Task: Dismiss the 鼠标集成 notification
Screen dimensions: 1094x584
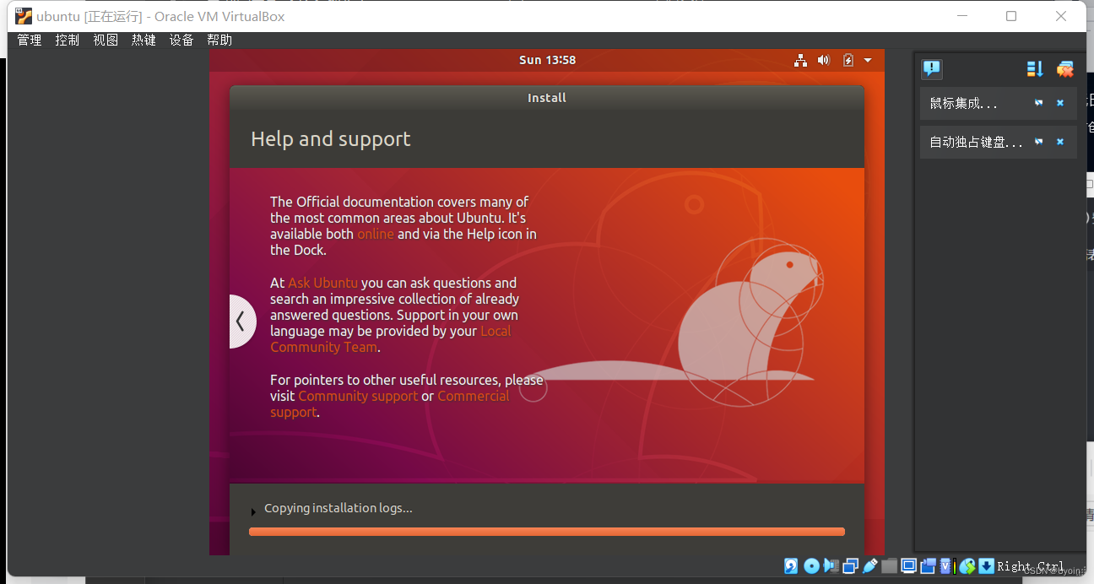Action: [x=1060, y=103]
